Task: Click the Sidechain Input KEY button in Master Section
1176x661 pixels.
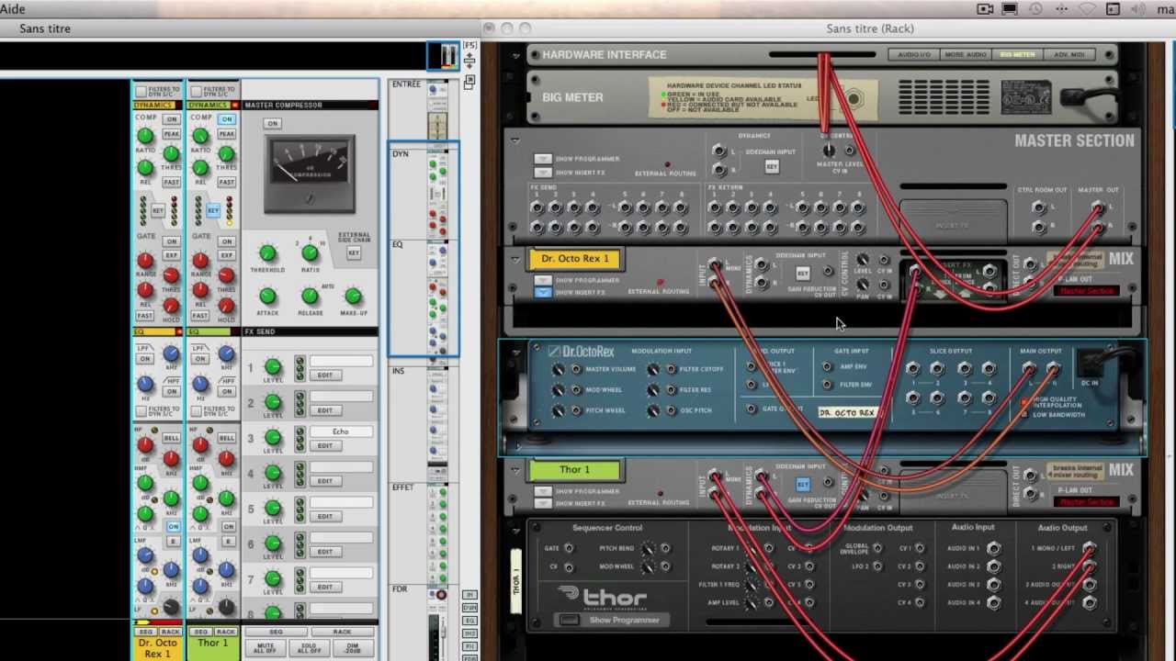Action: click(x=772, y=166)
